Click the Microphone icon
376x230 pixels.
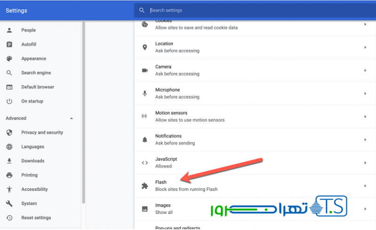(x=145, y=93)
